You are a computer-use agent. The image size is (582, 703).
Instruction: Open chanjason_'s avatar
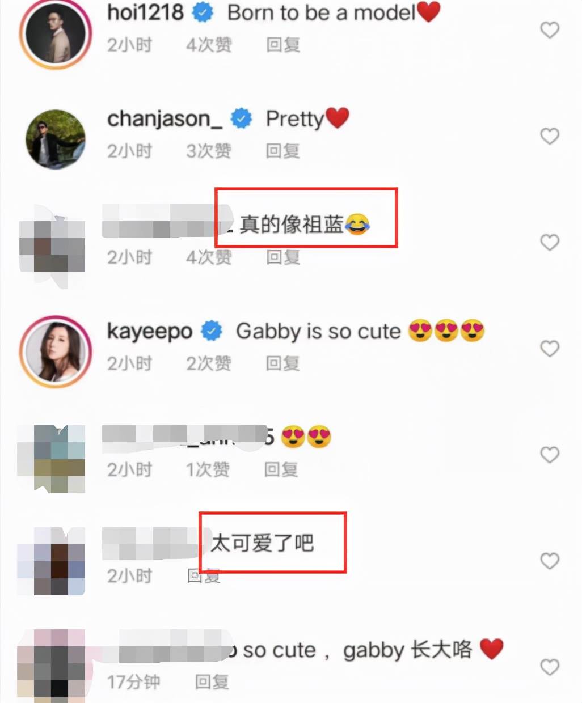[56, 139]
